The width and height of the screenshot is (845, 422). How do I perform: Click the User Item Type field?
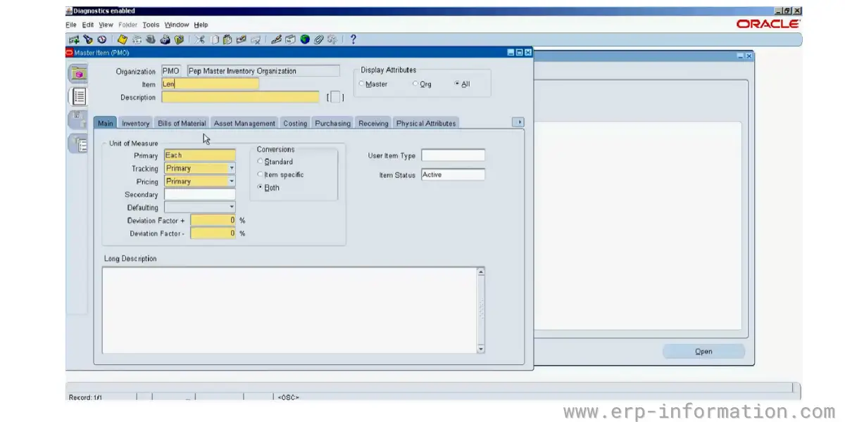click(453, 155)
